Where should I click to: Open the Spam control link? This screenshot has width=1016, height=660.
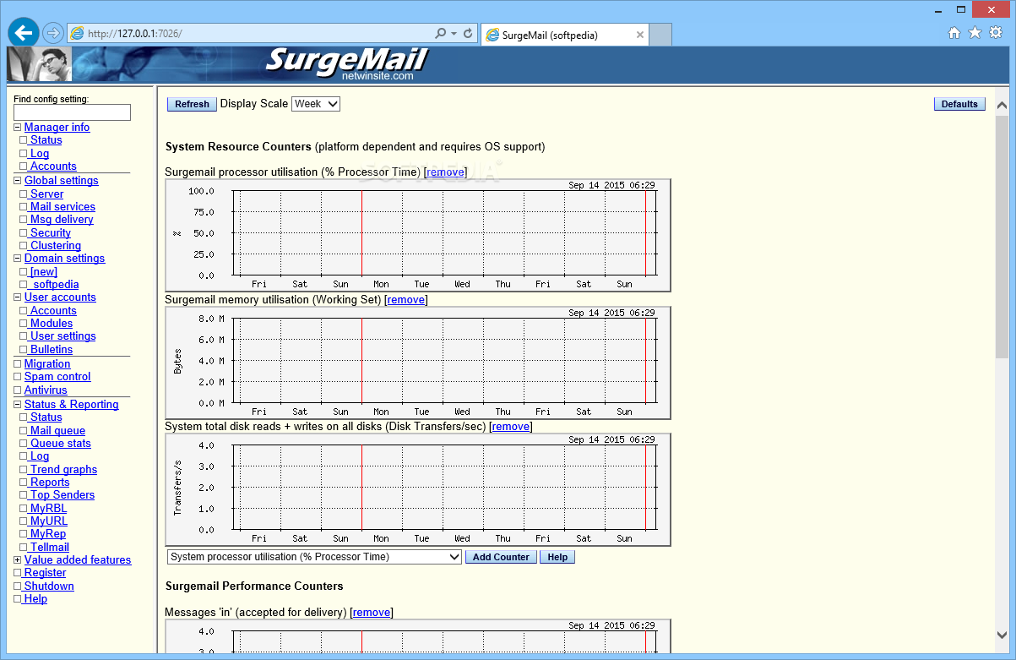point(57,377)
